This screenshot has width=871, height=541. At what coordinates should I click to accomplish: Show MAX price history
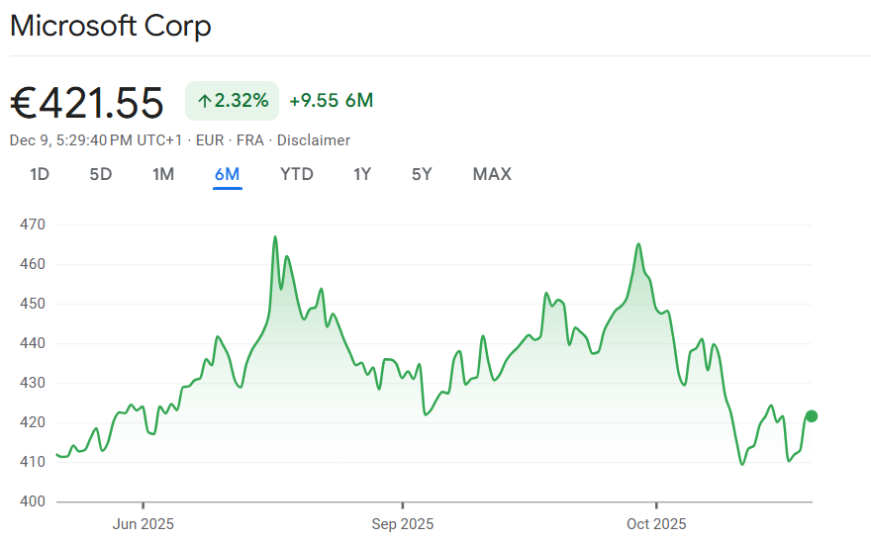click(x=492, y=175)
